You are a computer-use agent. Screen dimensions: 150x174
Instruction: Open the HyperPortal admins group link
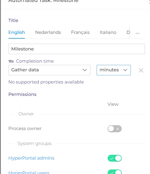(31, 158)
